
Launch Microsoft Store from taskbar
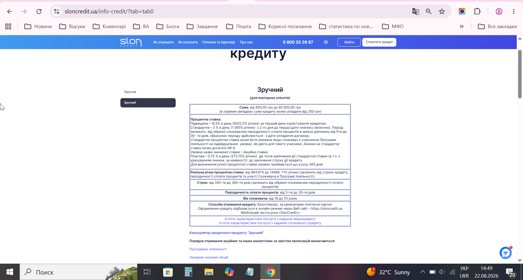(x=168, y=272)
